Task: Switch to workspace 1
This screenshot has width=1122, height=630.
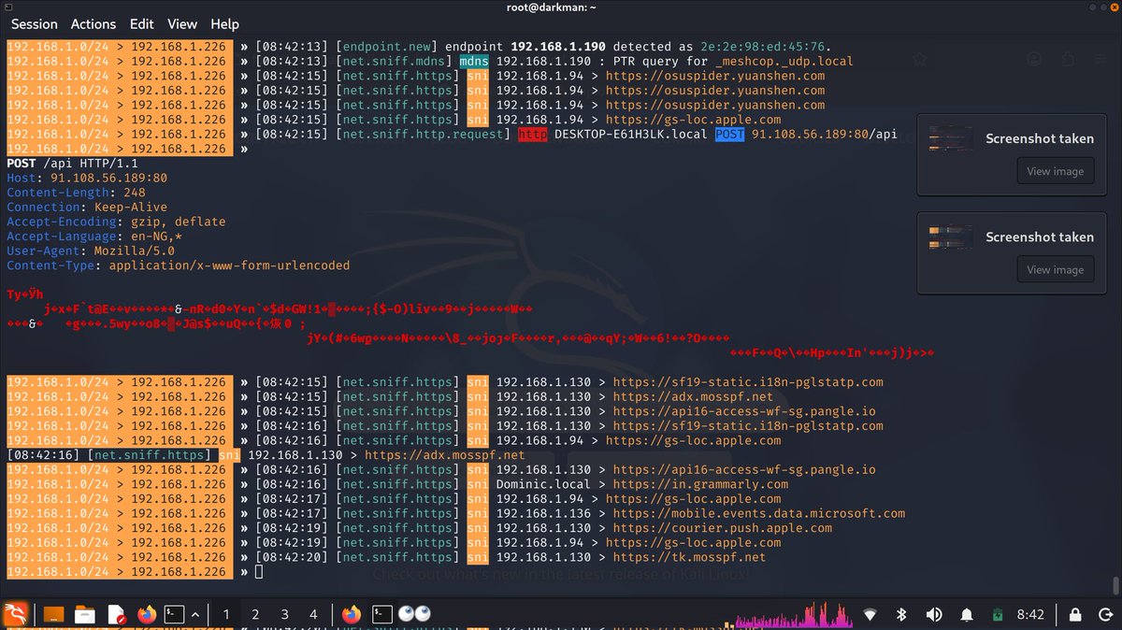Action: (225, 614)
